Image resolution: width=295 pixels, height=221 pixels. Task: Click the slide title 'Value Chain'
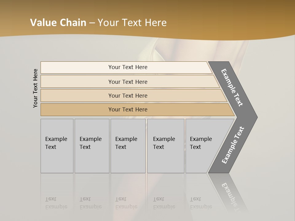[58, 23]
